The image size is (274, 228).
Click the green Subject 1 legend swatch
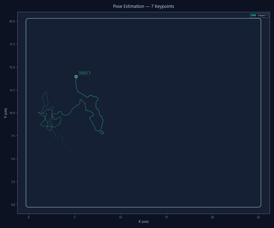(x=253, y=15)
